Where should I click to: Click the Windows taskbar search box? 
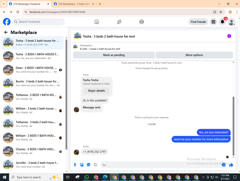36,177
